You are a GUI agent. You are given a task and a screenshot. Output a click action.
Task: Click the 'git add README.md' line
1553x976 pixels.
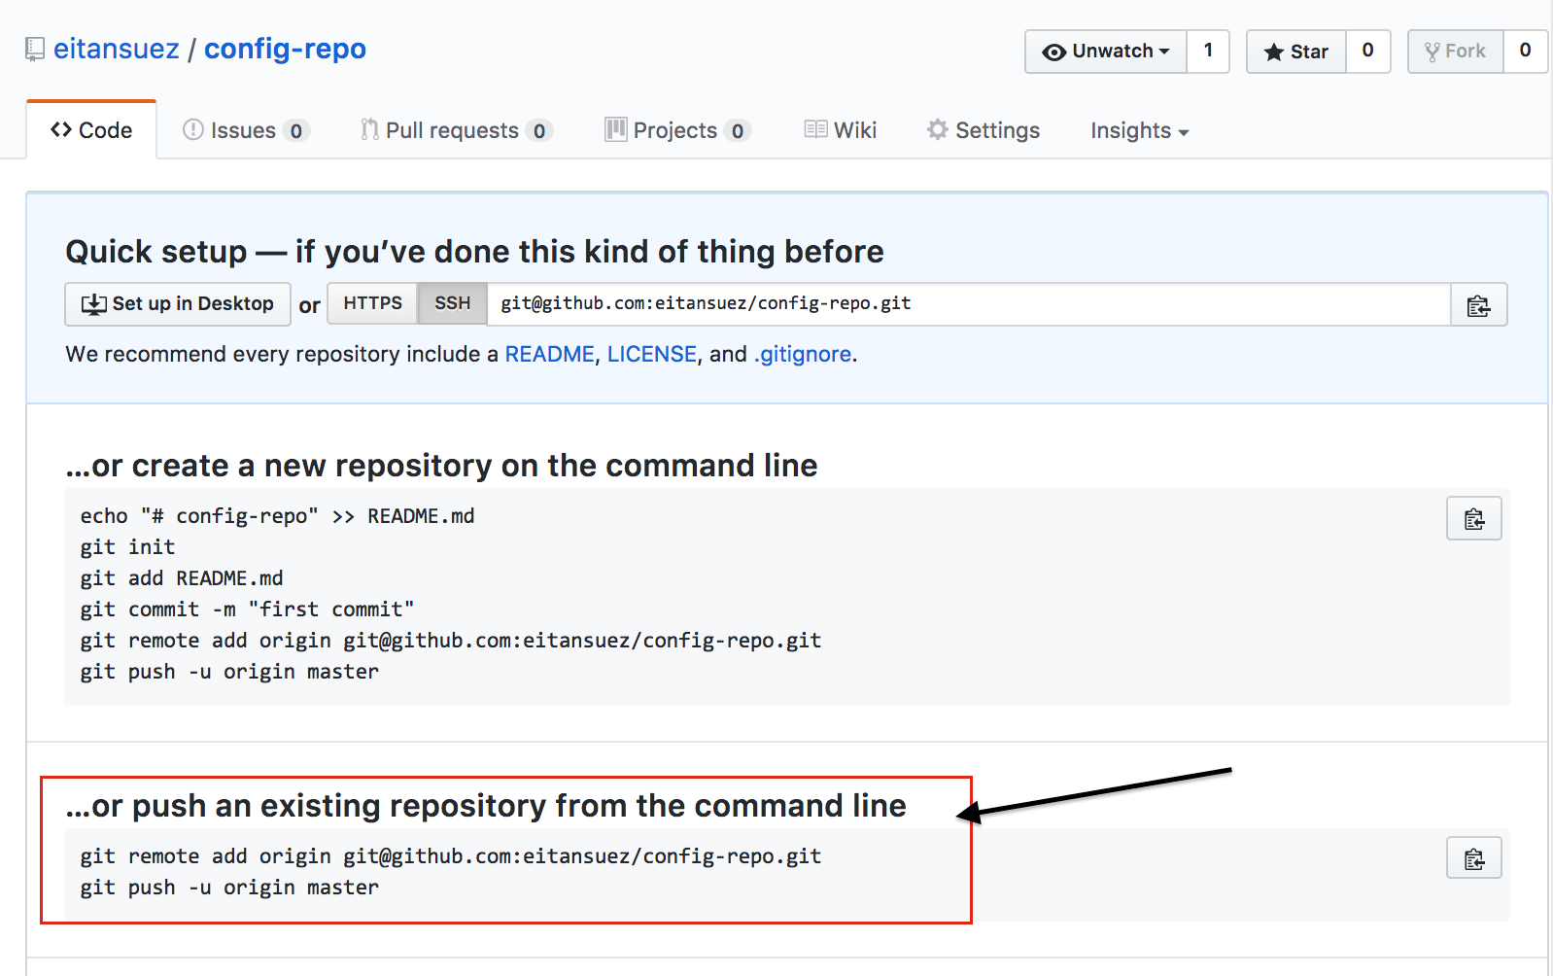tap(182, 578)
